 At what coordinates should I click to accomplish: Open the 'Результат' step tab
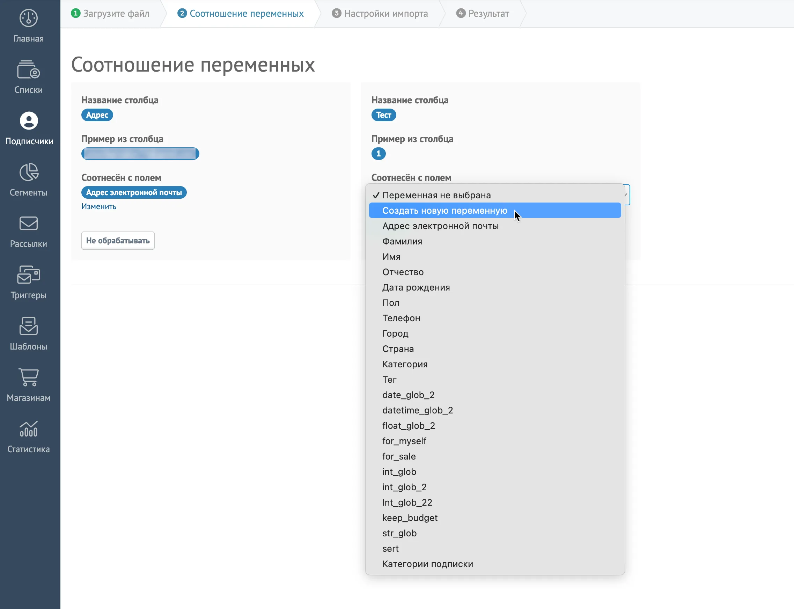pos(482,13)
